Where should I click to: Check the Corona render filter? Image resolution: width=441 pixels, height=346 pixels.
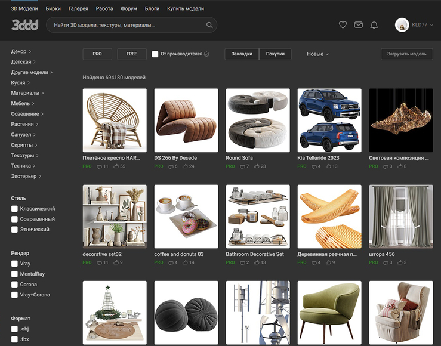click(x=14, y=285)
